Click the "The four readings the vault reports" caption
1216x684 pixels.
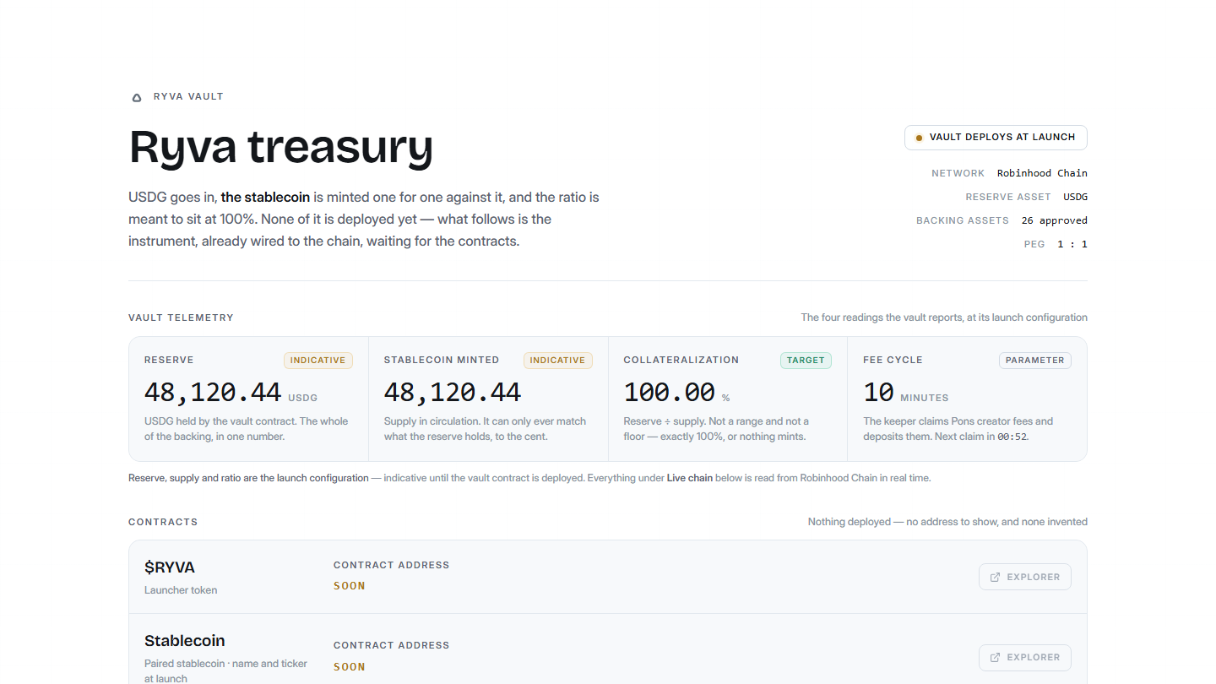point(944,318)
